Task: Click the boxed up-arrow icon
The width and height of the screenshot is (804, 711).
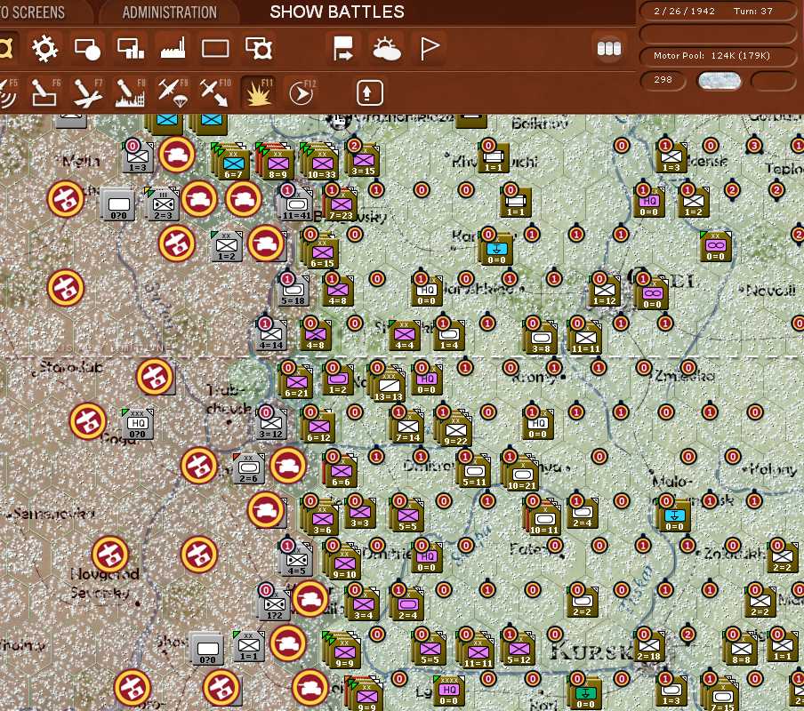Action: tap(370, 92)
